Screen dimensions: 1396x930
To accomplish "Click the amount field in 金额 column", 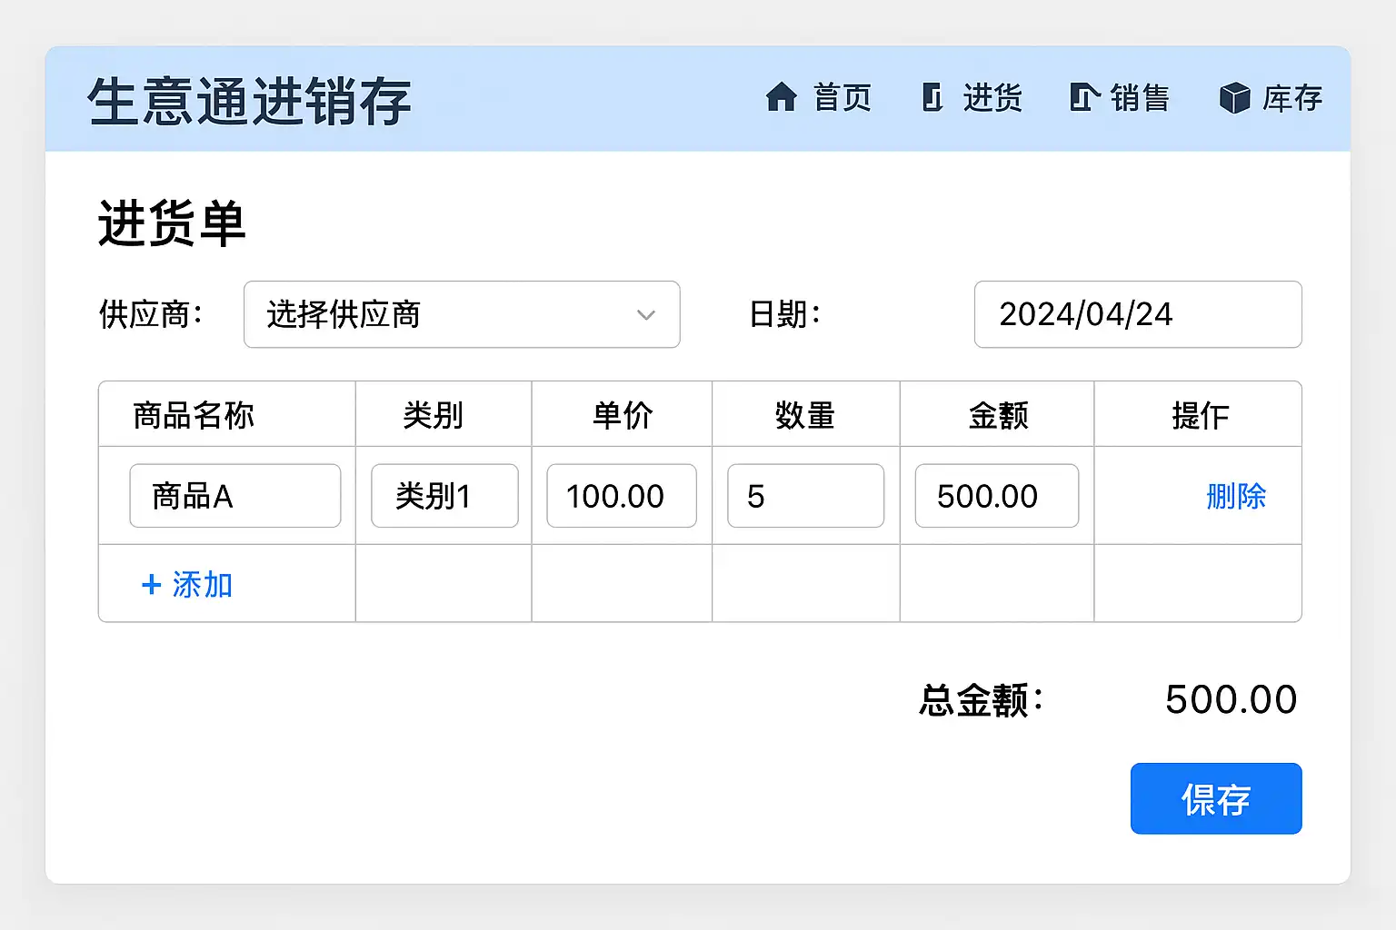I will point(996,496).
